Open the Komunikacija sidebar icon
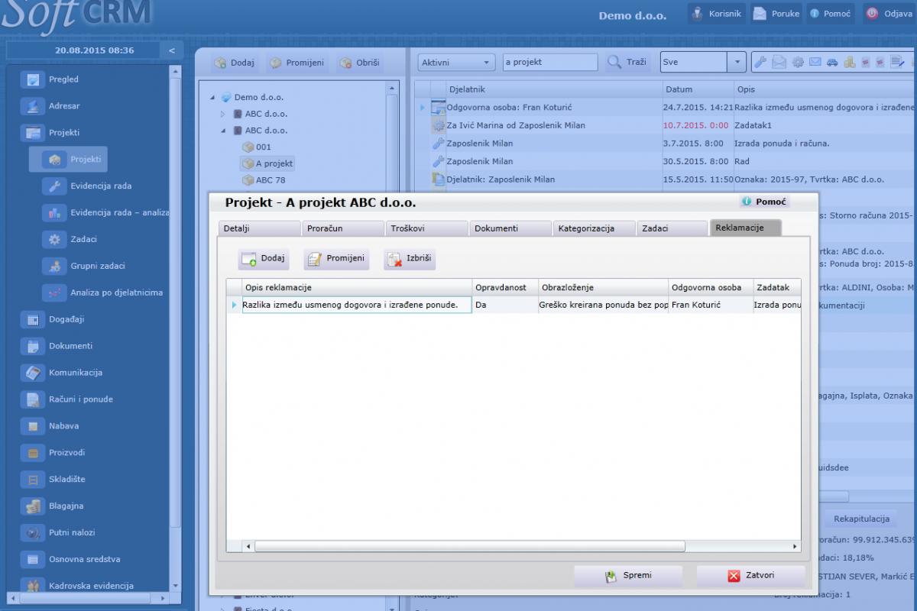 click(32, 373)
